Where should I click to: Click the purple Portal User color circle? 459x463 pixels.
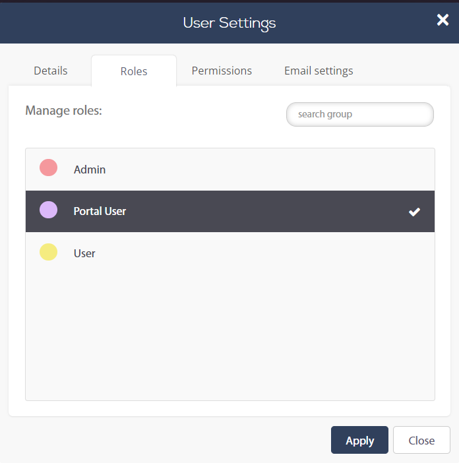[x=48, y=210]
